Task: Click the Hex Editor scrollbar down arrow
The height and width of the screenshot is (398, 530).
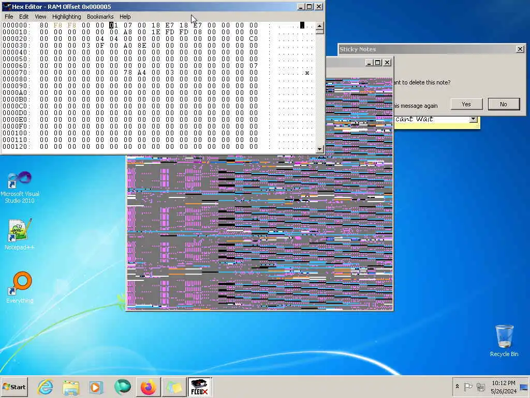Action: (x=320, y=149)
